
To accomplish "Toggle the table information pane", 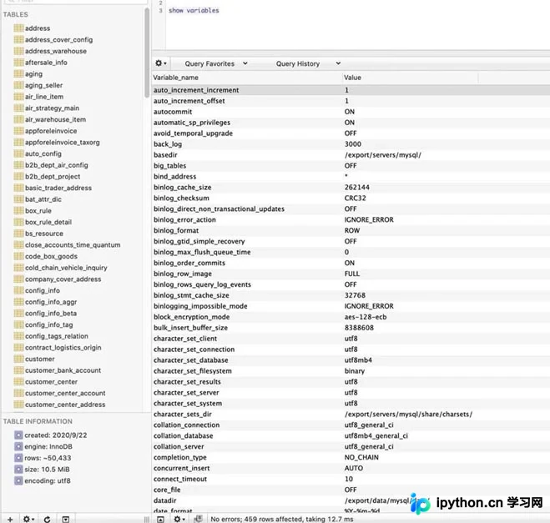I will 66,519.
